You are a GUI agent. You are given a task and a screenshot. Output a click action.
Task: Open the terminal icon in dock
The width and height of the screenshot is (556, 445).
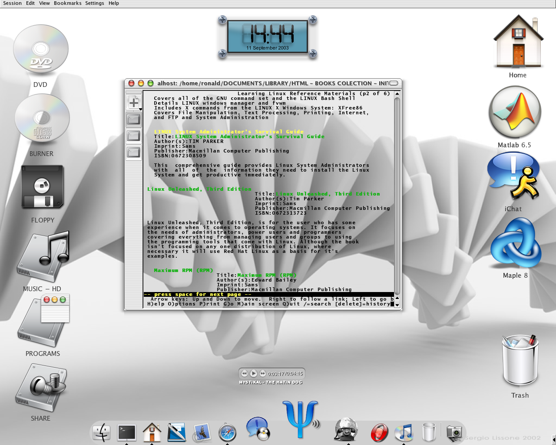[127, 432]
